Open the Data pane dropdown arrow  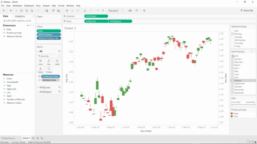[x=33, y=16]
